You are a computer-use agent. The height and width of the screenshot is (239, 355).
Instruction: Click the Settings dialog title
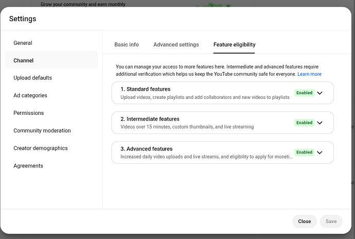[23, 19]
